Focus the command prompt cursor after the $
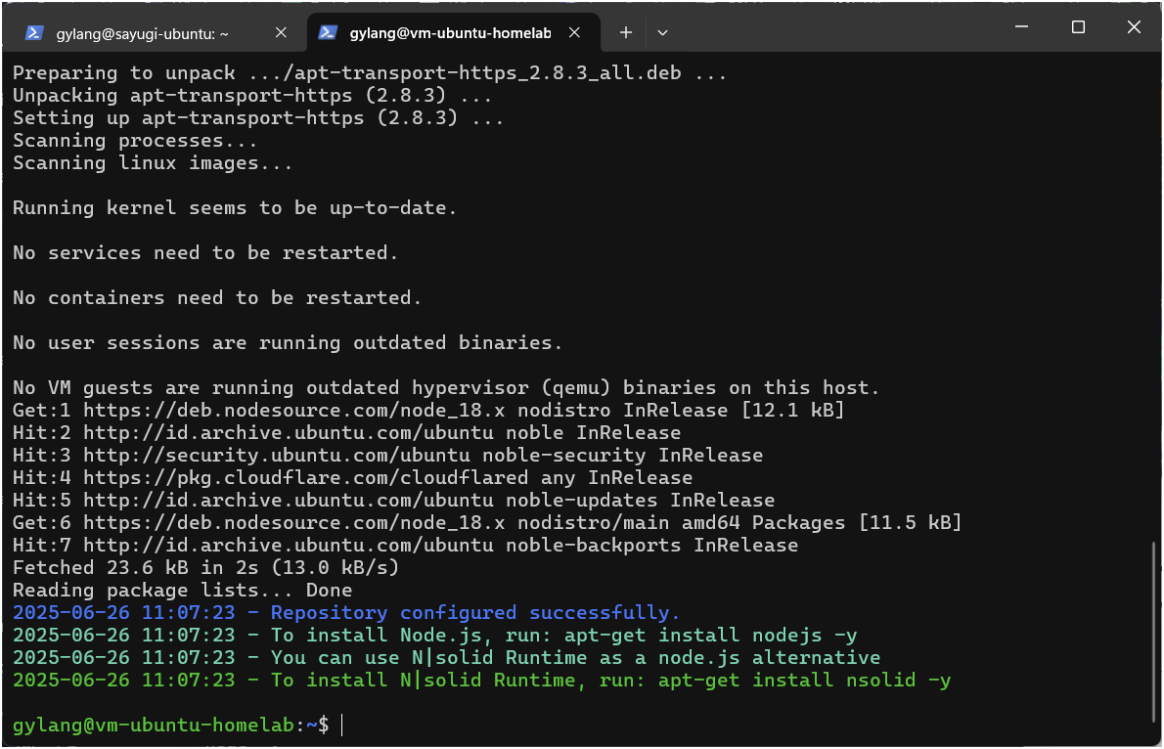1164x749 pixels. coord(342,726)
